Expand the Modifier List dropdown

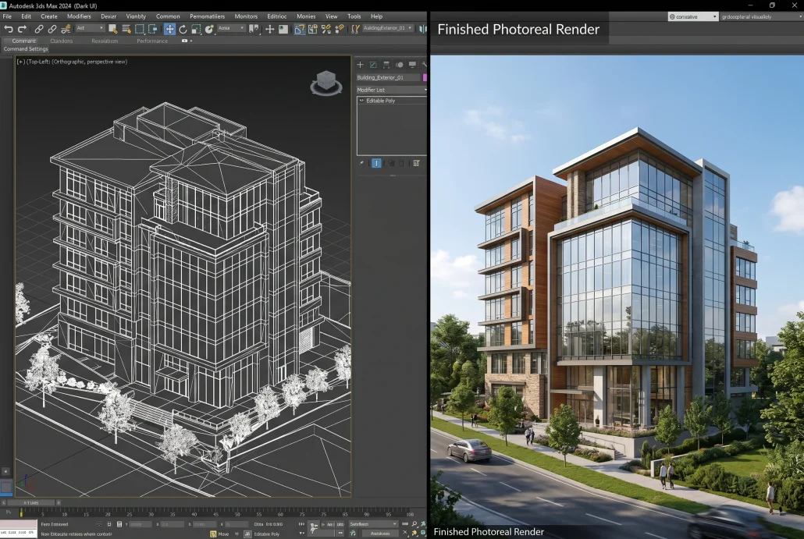point(391,90)
